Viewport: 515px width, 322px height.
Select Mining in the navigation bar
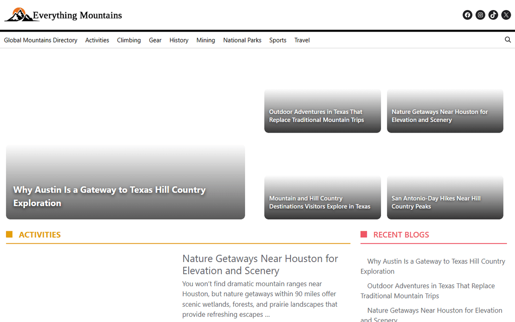click(206, 40)
